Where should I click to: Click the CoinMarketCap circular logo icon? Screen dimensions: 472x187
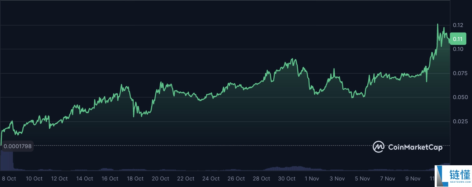pyautogui.click(x=378, y=147)
